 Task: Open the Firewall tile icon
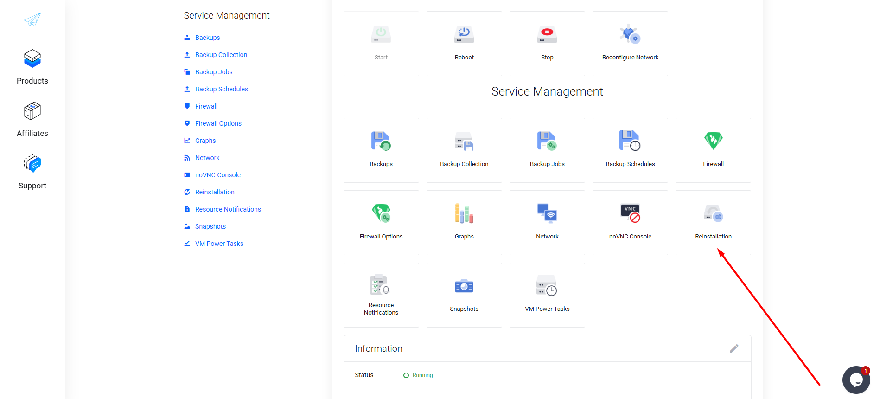[713, 141]
